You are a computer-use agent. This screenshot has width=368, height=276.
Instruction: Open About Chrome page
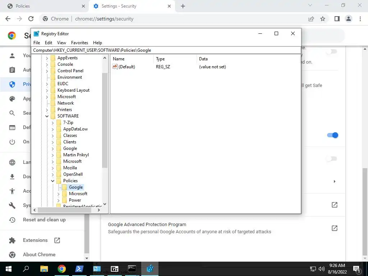click(39, 255)
